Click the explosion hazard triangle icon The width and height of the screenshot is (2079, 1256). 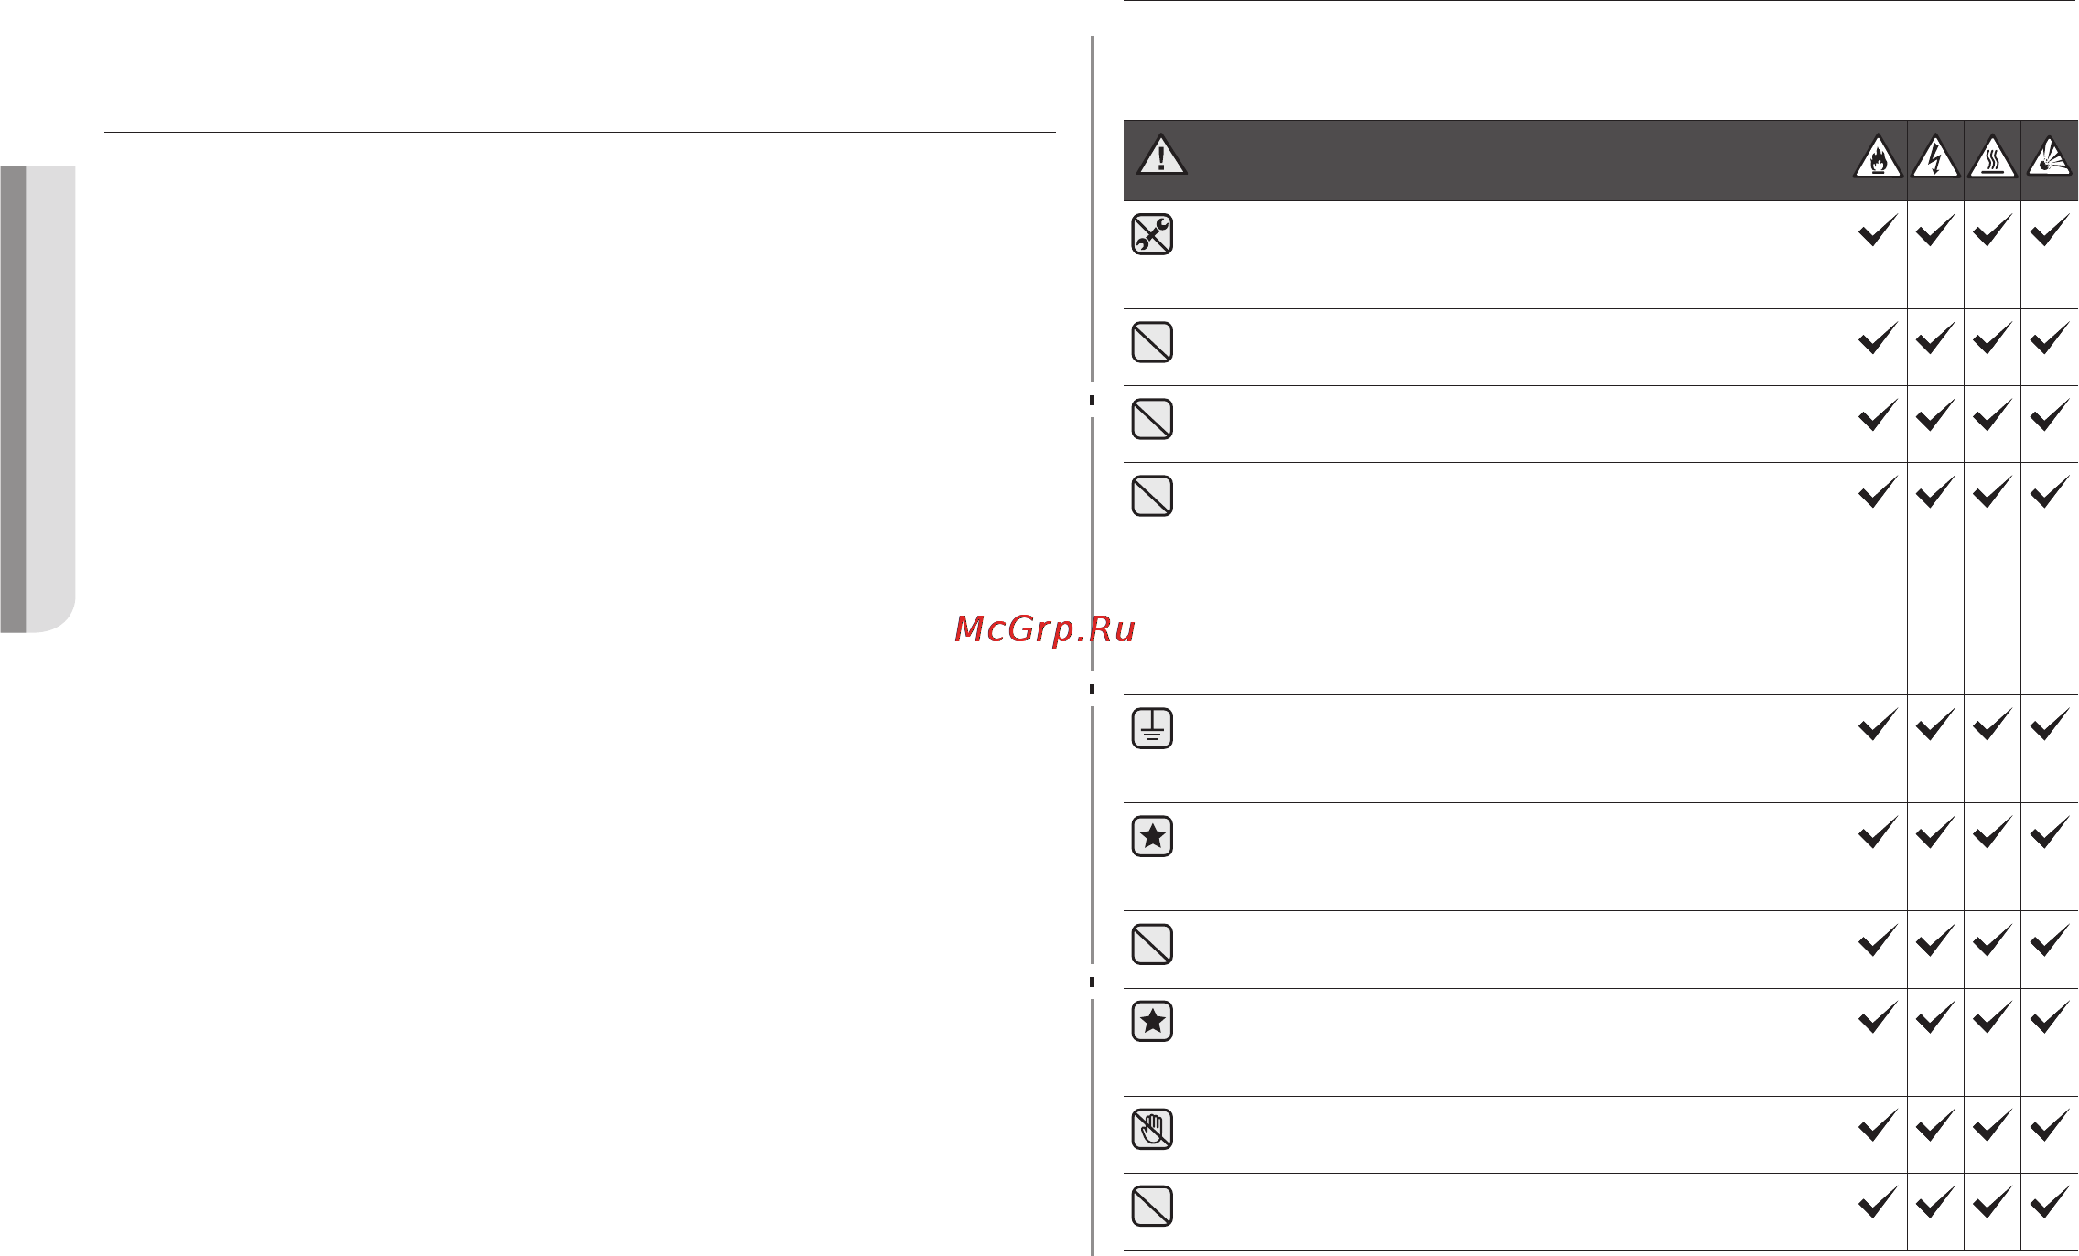tap(2049, 156)
